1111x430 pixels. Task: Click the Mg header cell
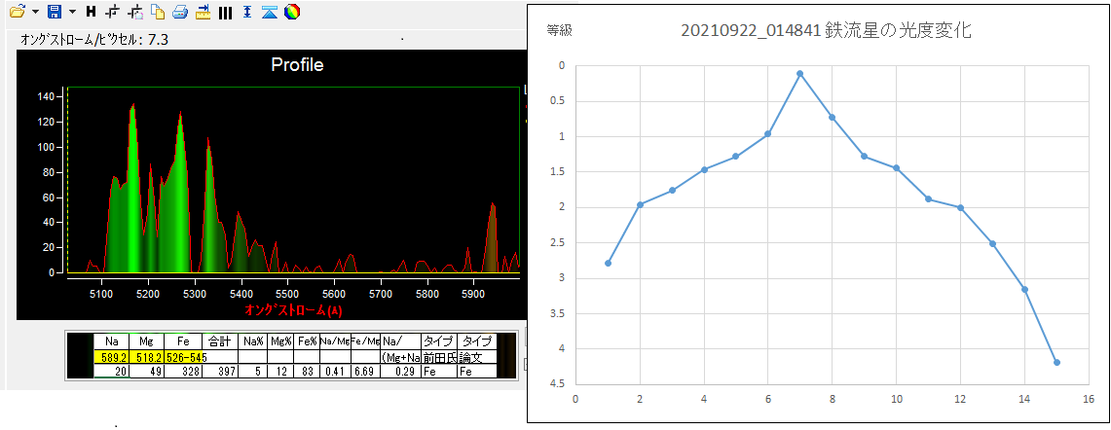[147, 340]
